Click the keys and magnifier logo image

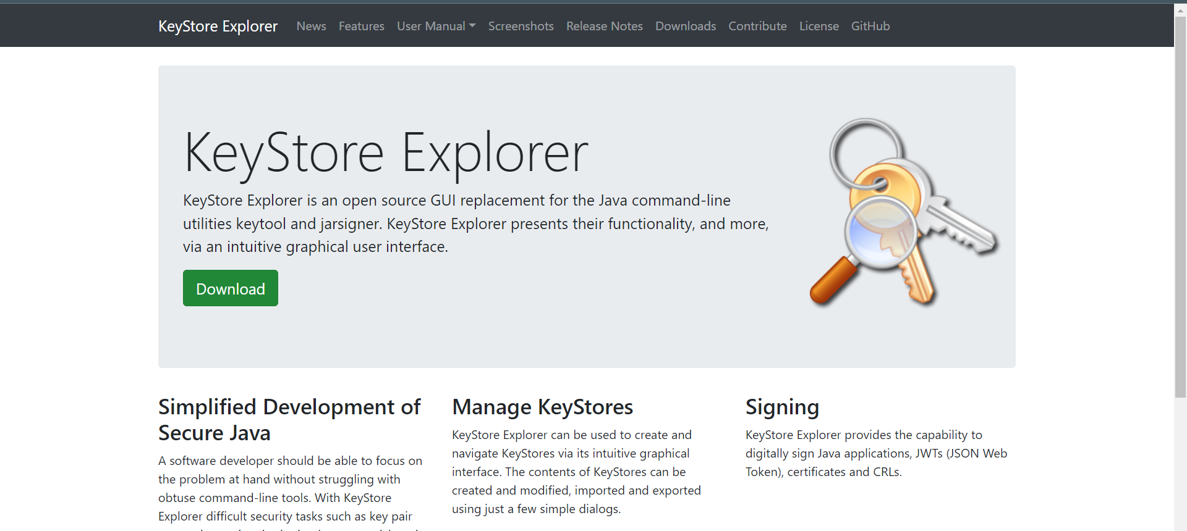(x=904, y=212)
